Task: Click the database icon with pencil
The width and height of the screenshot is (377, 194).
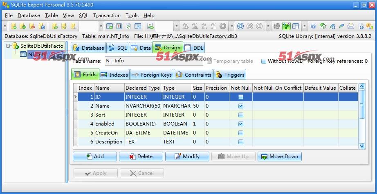Action: pos(64,26)
